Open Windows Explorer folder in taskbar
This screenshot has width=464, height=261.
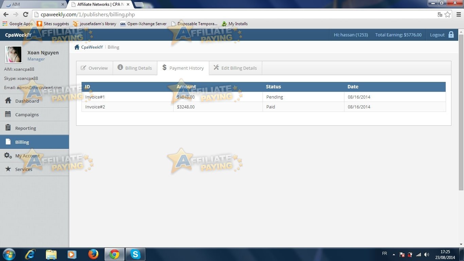[x=51, y=254]
